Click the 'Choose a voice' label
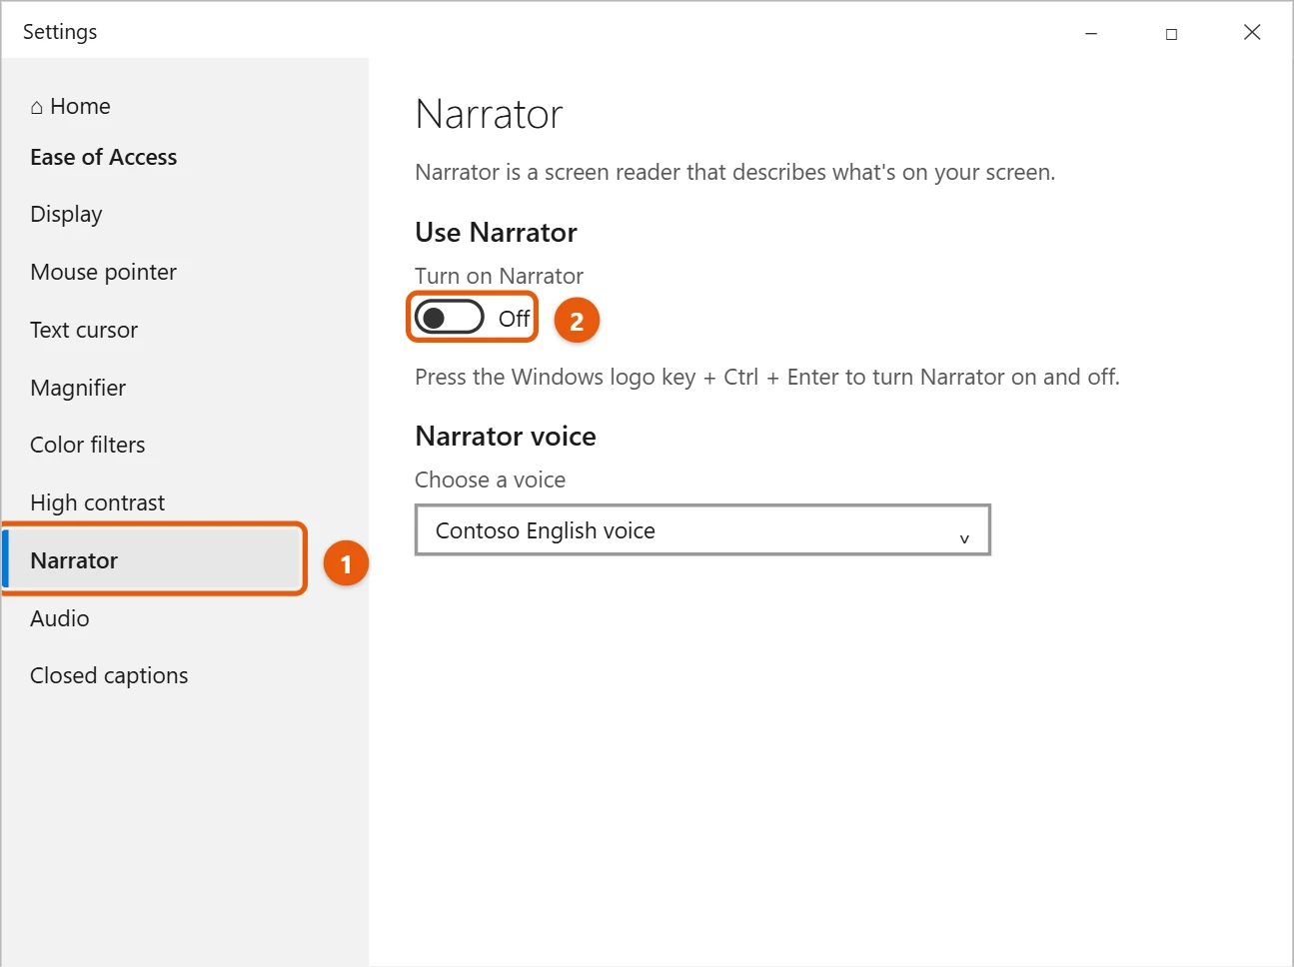This screenshot has height=967, width=1294. click(x=491, y=480)
